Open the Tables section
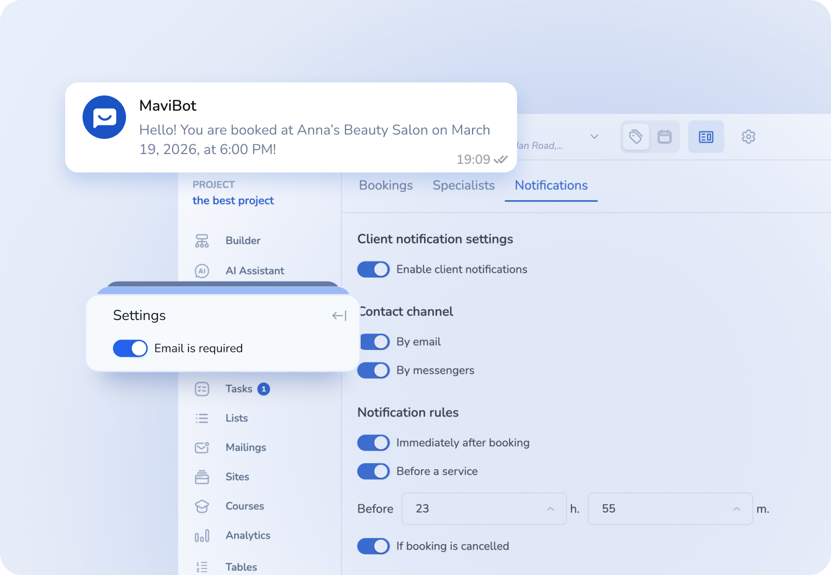The height and width of the screenshot is (575, 831). (x=241, y=566)
